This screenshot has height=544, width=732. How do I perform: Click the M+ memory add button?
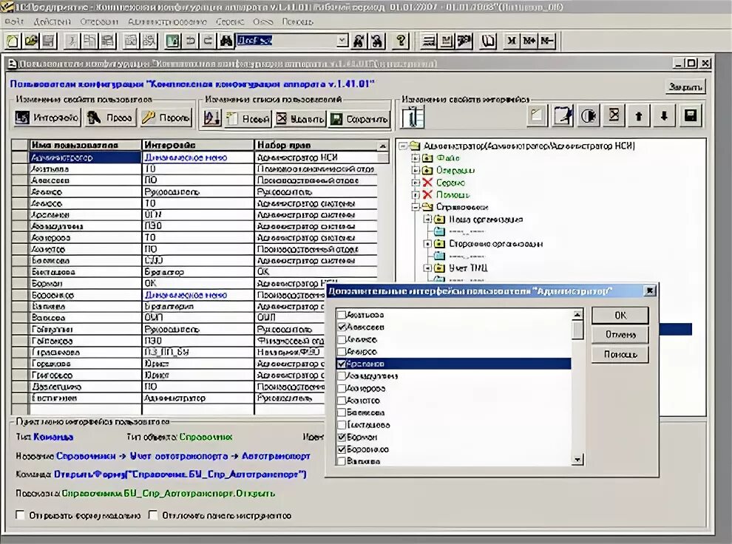[529, 41]
